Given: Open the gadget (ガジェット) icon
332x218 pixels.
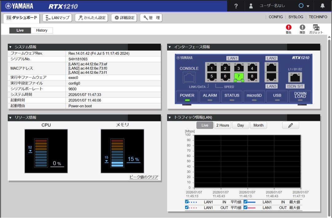Looking at the screenshot, I should tap(316, 28).
